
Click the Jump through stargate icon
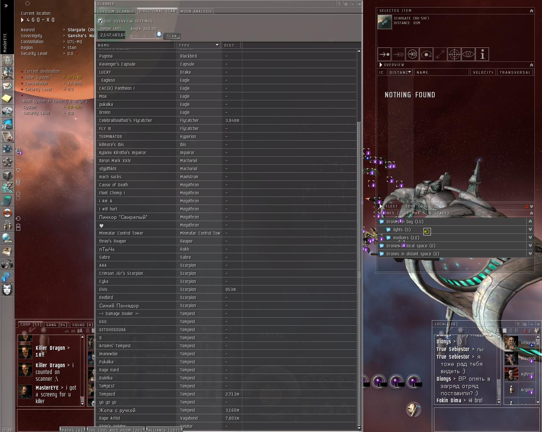pos(412,54)
